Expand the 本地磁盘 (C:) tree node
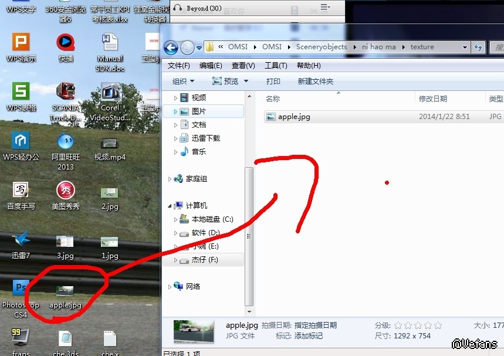 click(x=175, y=219)
